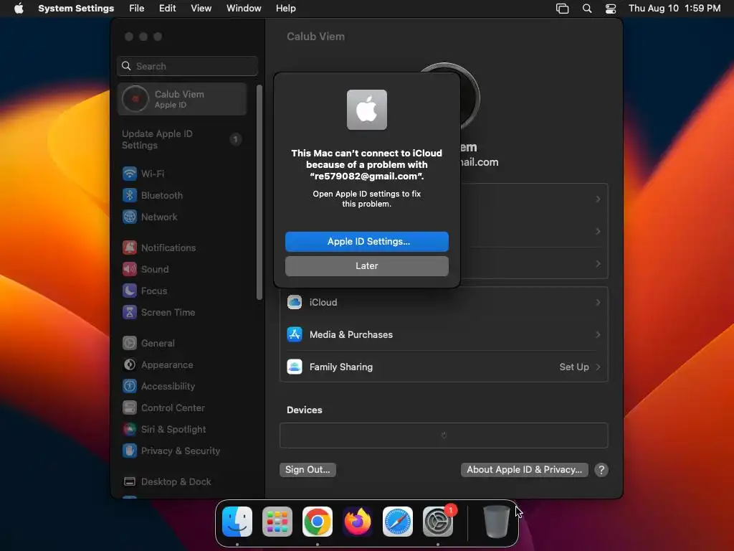Open Update Apple ID Settings notice
734x551 pixels.
point(182,140)
